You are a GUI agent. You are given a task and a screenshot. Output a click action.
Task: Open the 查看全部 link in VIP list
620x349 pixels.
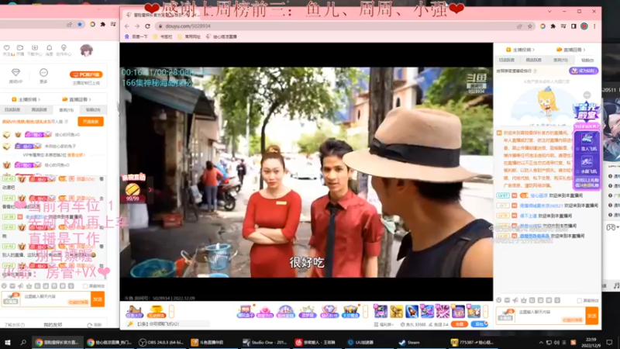pyautogui.click(x=76, y=155)
